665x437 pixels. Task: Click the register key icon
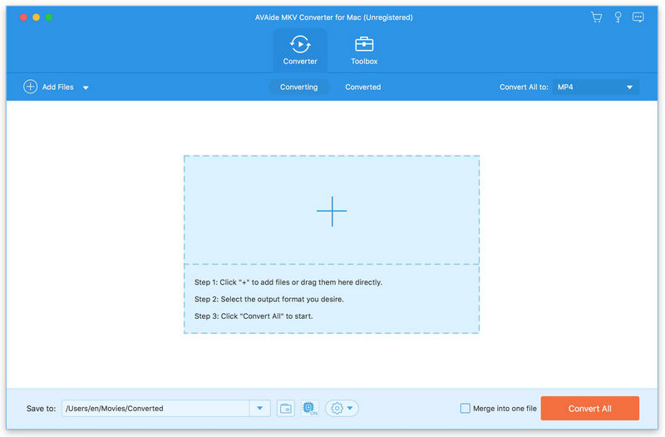618,17
